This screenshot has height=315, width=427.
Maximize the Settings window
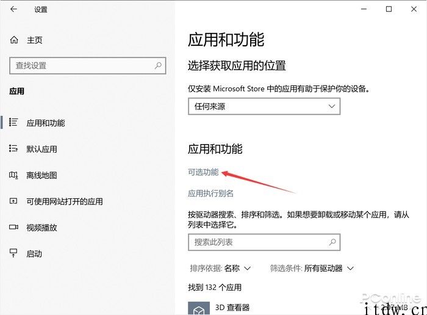(389, 9)
